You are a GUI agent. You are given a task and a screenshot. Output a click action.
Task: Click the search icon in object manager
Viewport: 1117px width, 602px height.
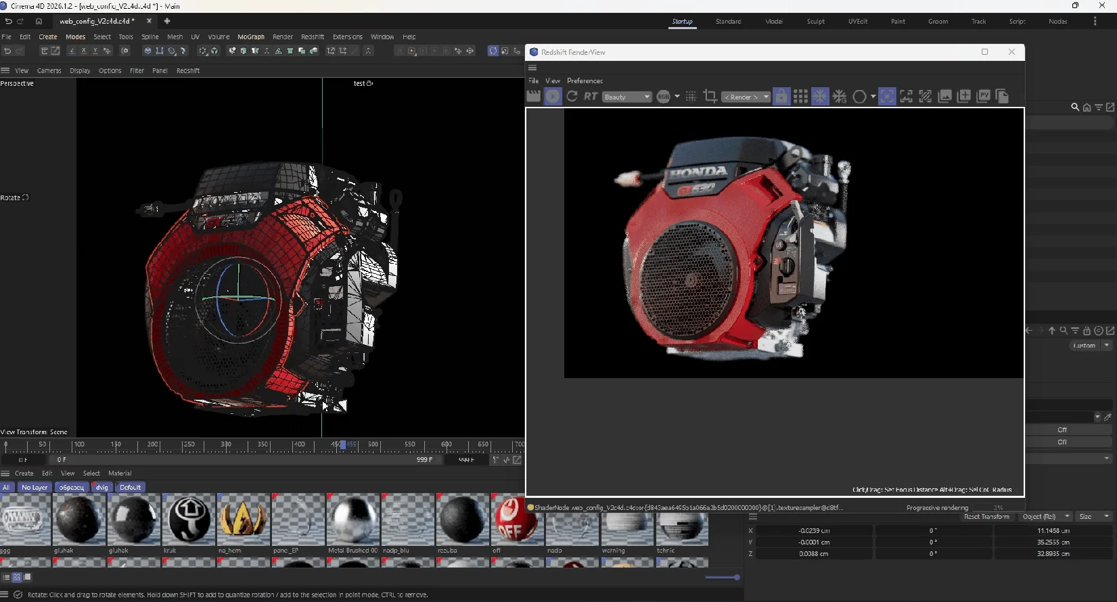point(1075,107)
